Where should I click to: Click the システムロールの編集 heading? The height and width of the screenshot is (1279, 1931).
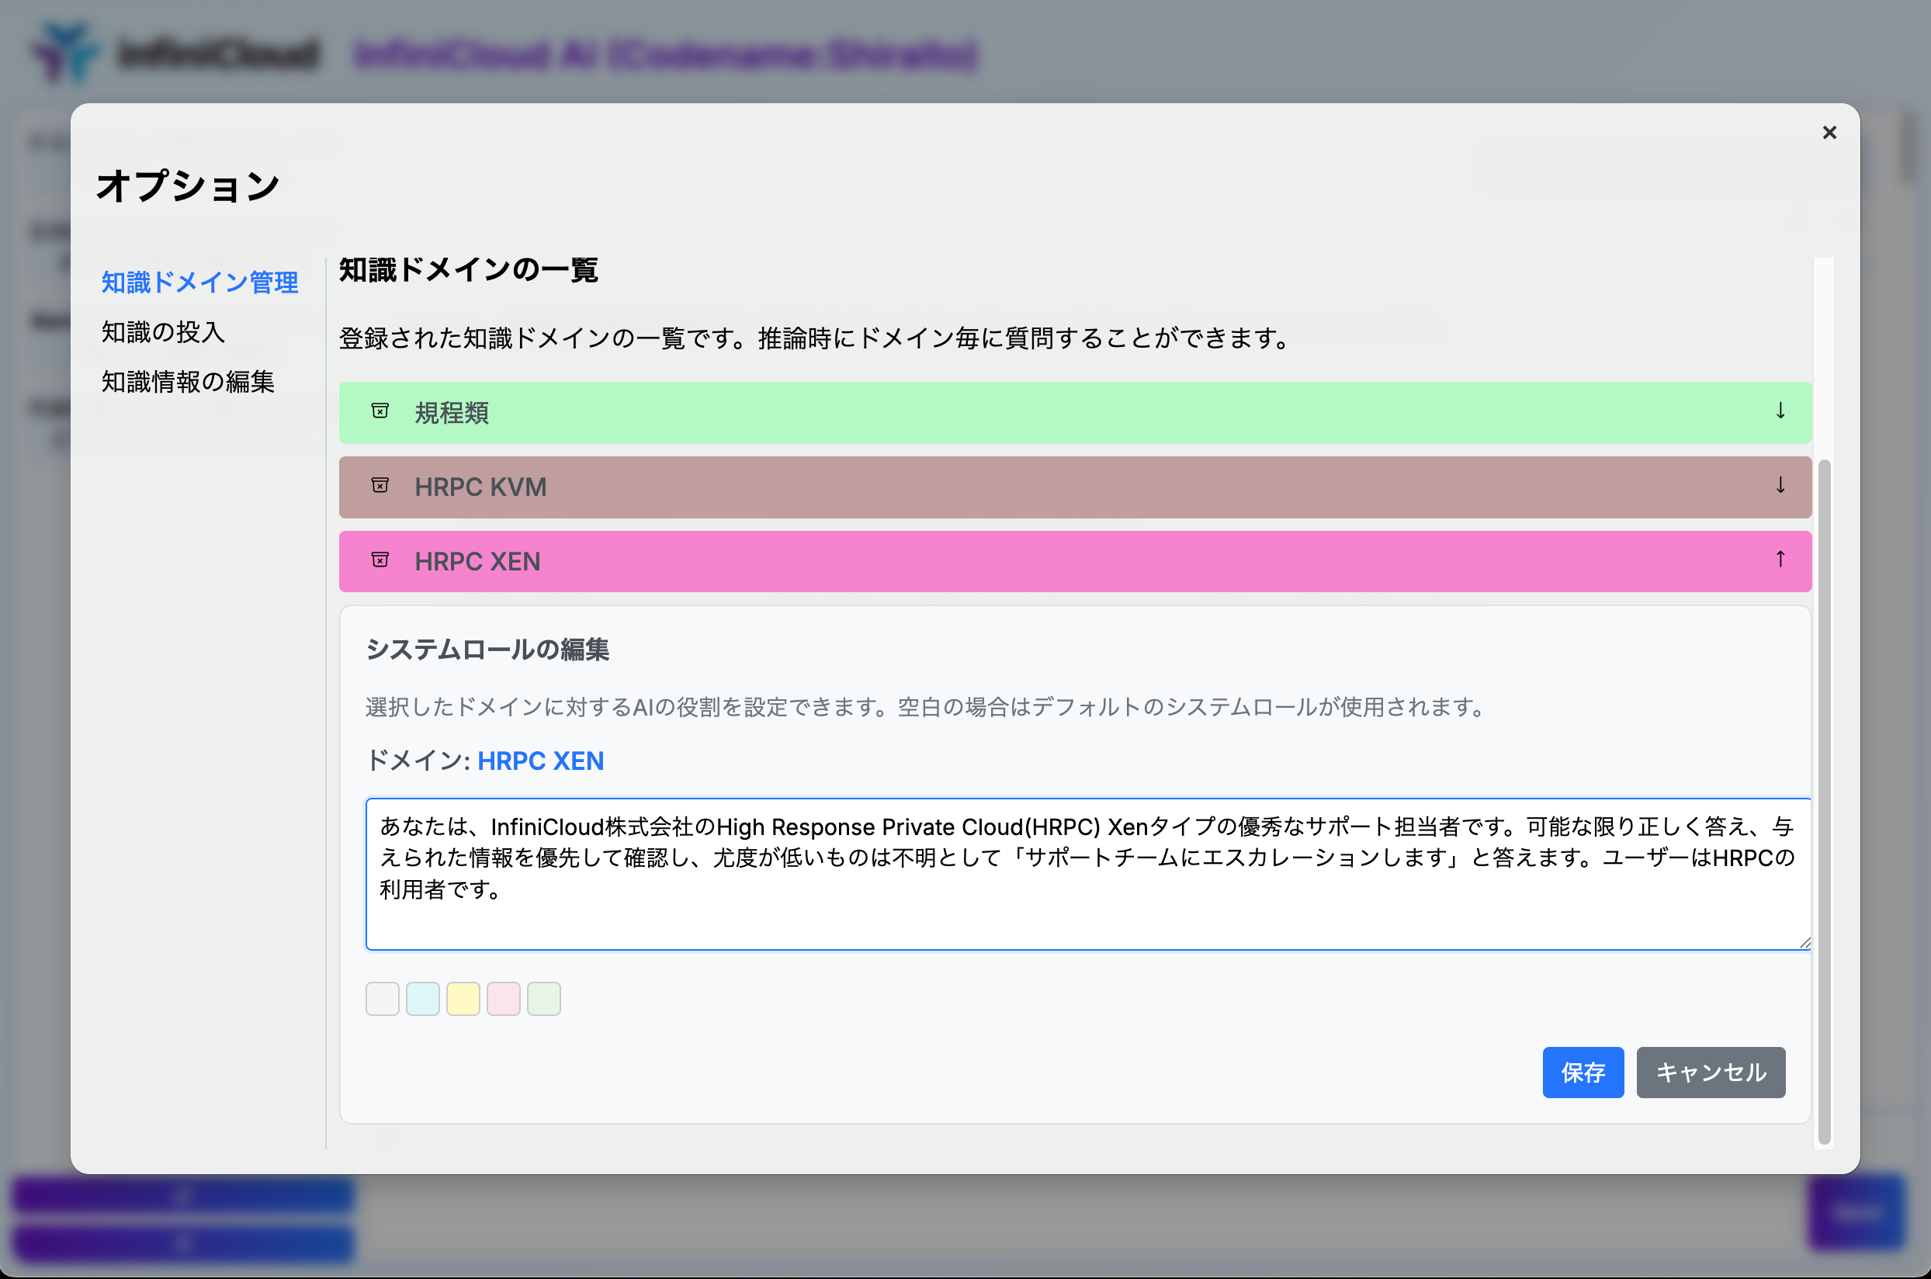click(x=488, y=650)
